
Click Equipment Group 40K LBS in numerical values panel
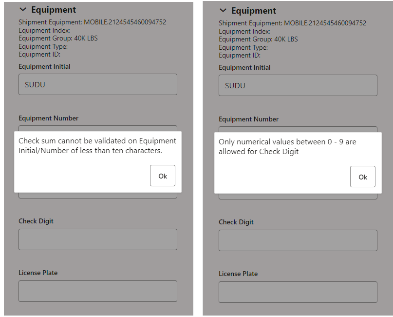(258, 40)
